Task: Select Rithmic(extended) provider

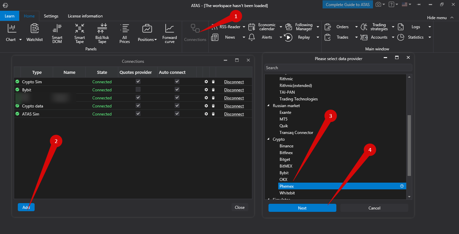Action: click(x=296, y=85)
